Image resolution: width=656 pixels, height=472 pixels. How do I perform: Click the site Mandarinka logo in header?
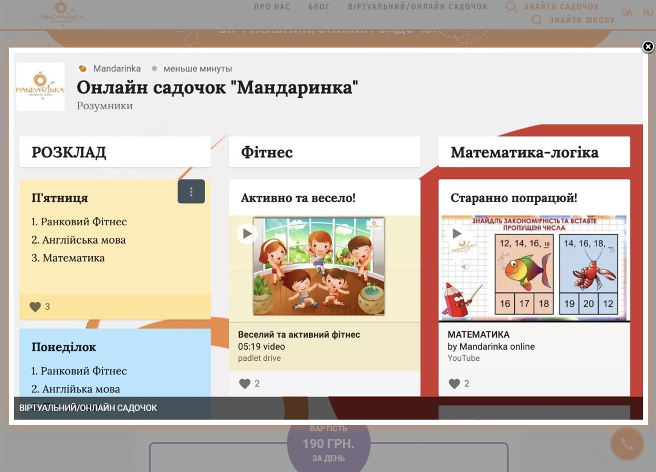[x=60, y=13]
